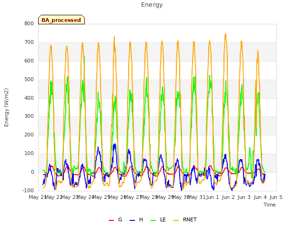Click the May 31 x-axis label

[x=196, y=197]
